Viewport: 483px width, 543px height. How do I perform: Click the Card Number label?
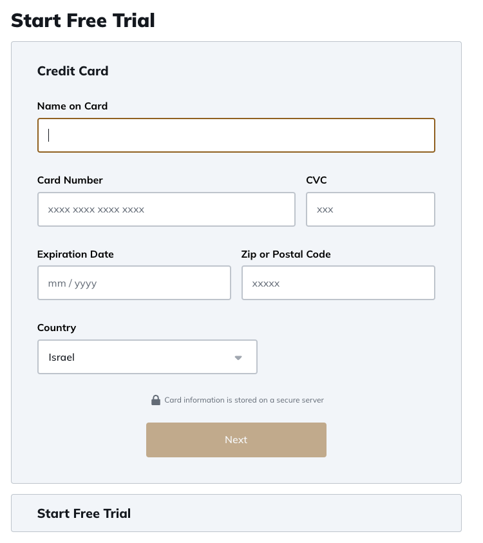coord(70,180)
